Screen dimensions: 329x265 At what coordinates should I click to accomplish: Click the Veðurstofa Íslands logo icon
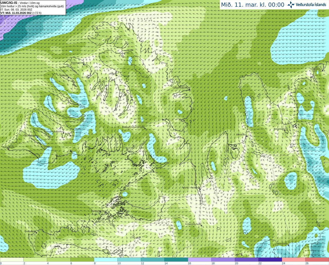pos(291,5)
